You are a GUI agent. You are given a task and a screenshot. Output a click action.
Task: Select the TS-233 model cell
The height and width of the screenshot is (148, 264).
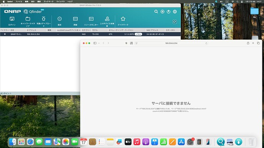pos(95,34)
